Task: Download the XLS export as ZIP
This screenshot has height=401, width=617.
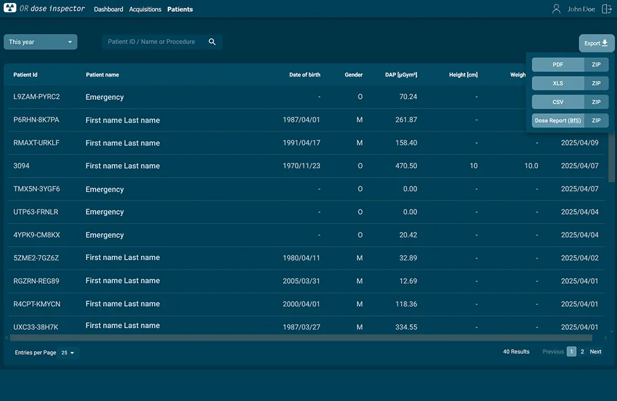Action: click(x=596, y=83)
